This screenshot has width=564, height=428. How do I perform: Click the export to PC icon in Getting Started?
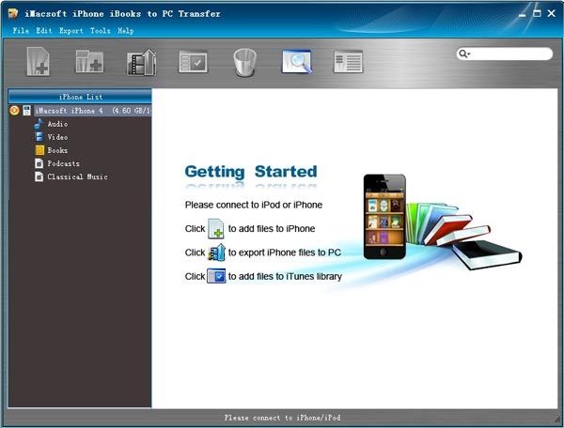[216, 252]
